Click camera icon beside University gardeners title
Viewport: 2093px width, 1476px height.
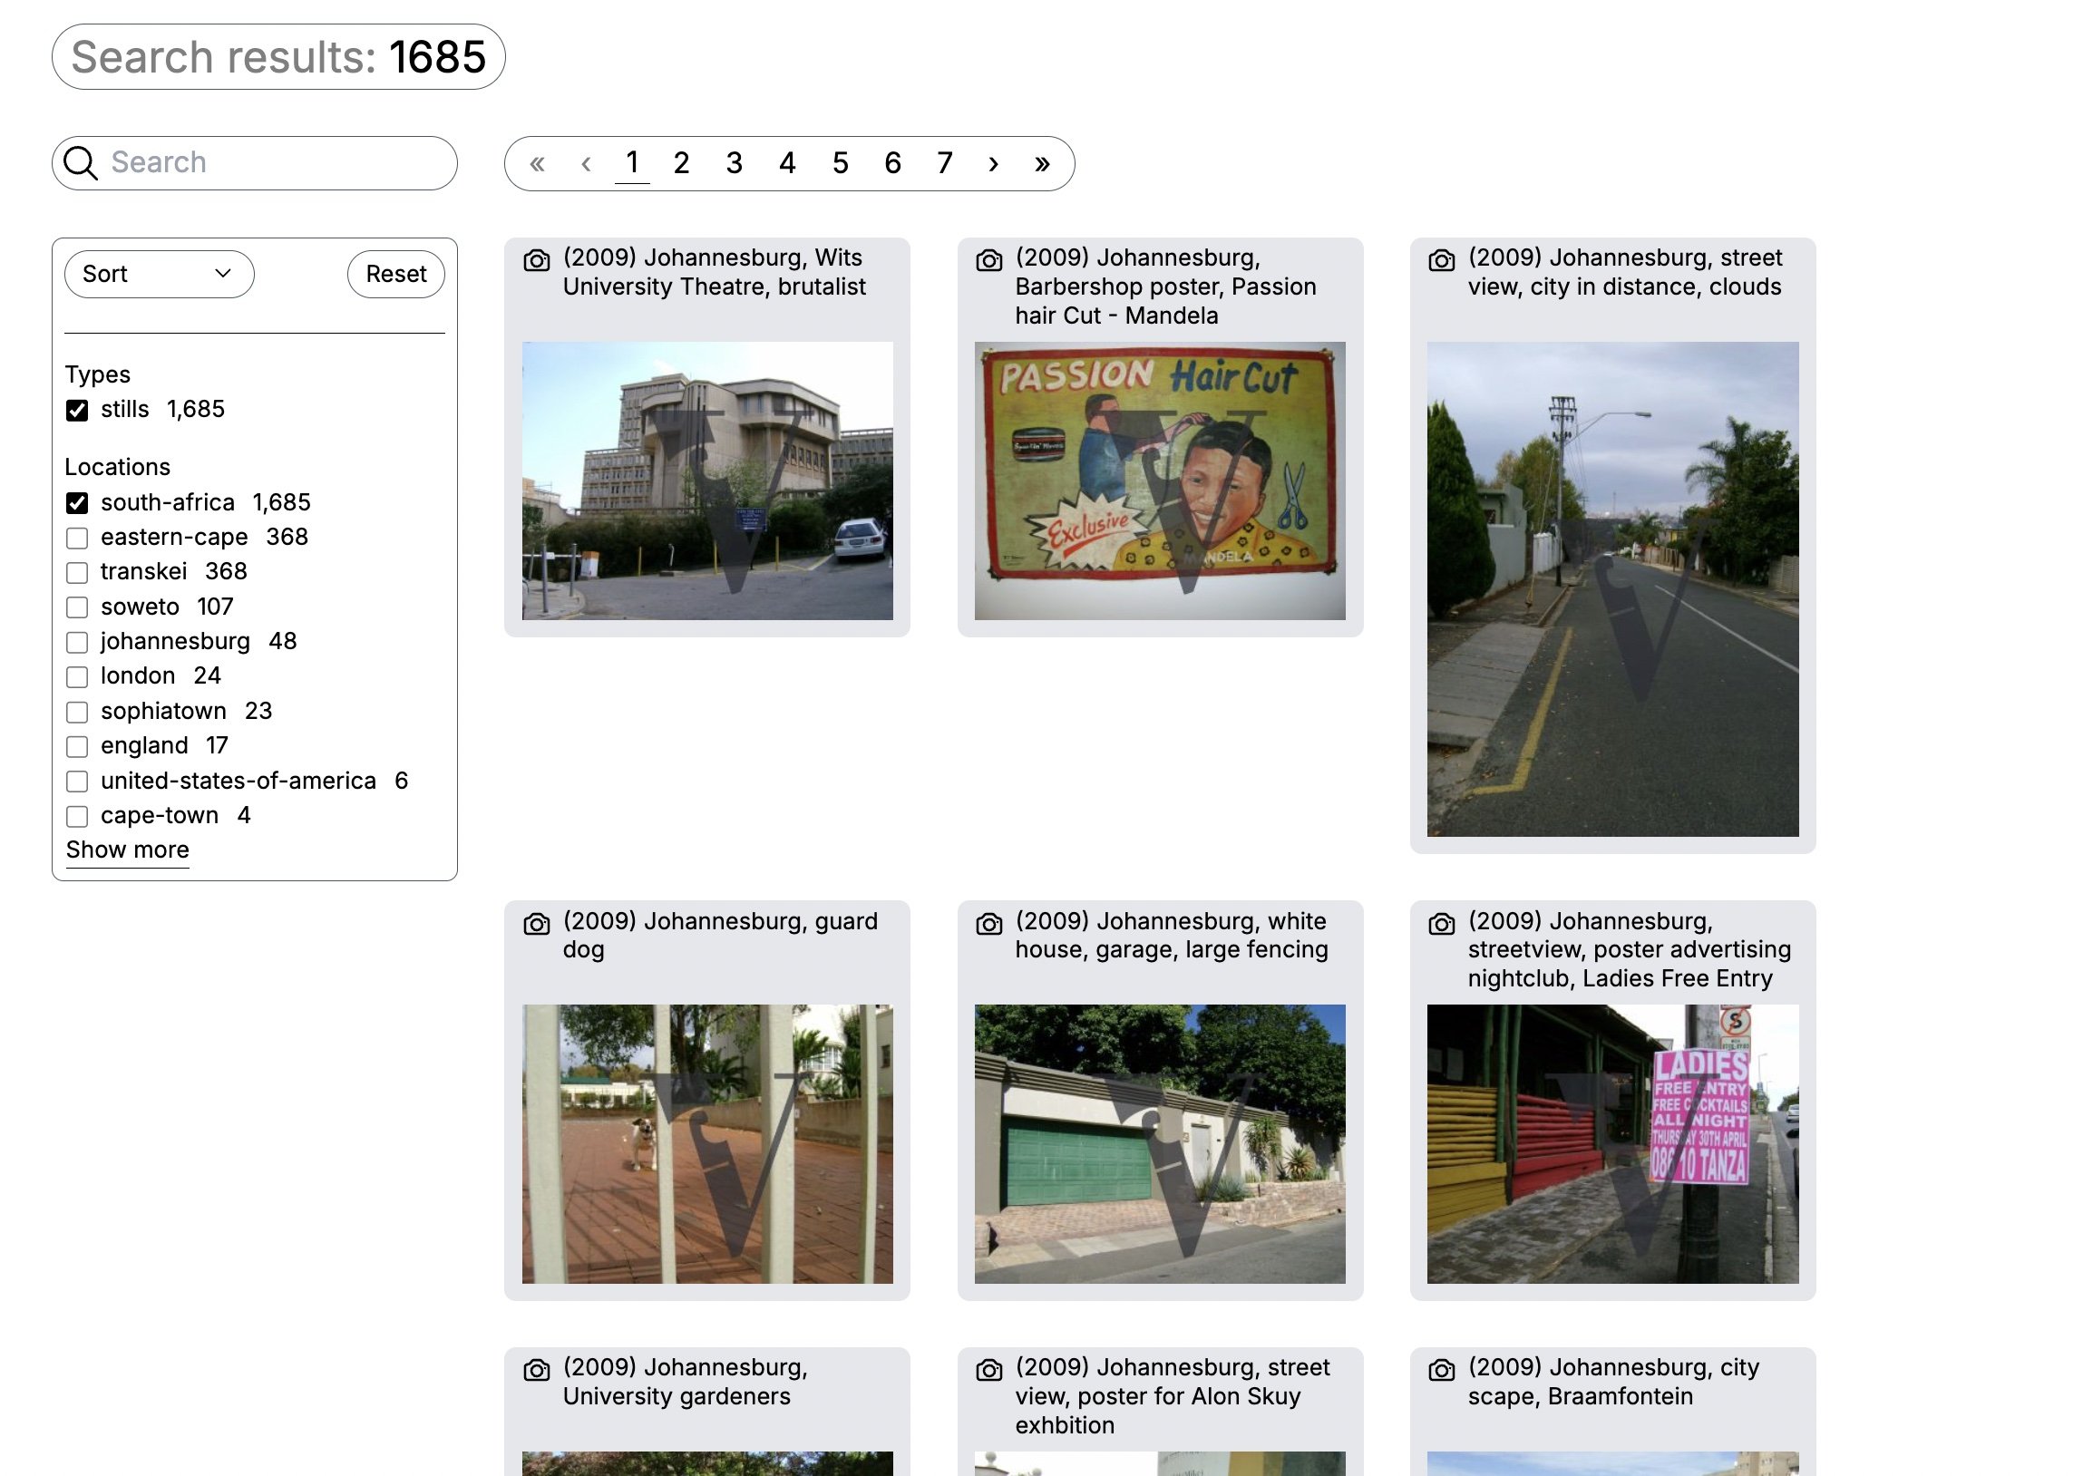(x=537, y=1370)
